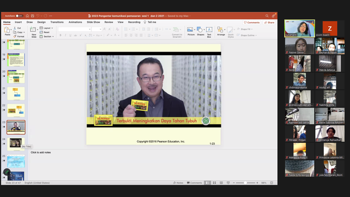350x197 pixels.
Task: Click the Reset slide button
Action: (45, 32)
